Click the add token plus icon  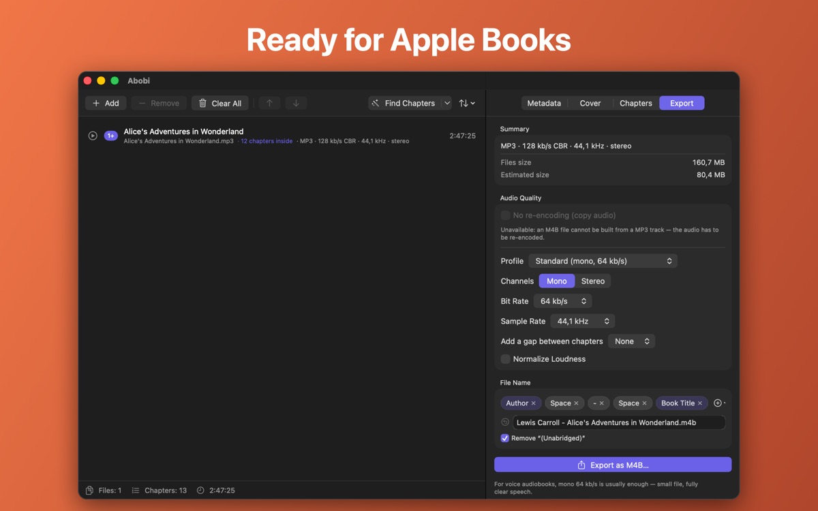tap(718, 403)
